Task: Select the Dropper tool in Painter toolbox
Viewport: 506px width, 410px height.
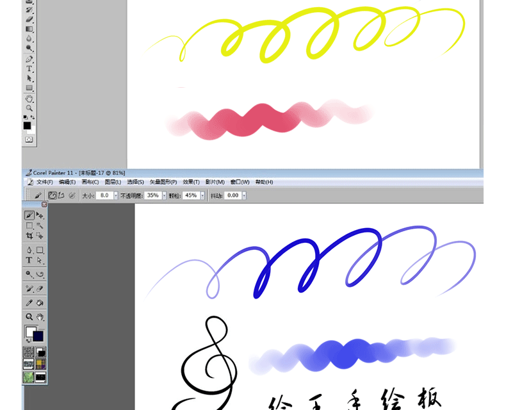Action: [29, 303]
